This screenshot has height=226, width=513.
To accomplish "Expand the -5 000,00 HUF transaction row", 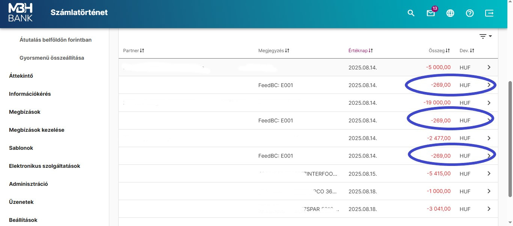I will [489, 67].
